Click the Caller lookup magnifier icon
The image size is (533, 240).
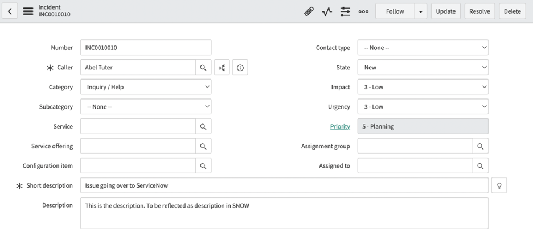point(203,68)
